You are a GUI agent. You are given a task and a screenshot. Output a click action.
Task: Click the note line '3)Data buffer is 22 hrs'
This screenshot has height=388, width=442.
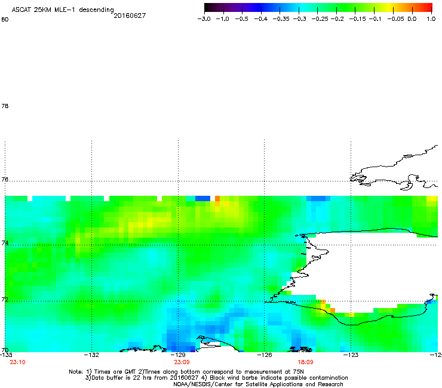tap(216, 378)
